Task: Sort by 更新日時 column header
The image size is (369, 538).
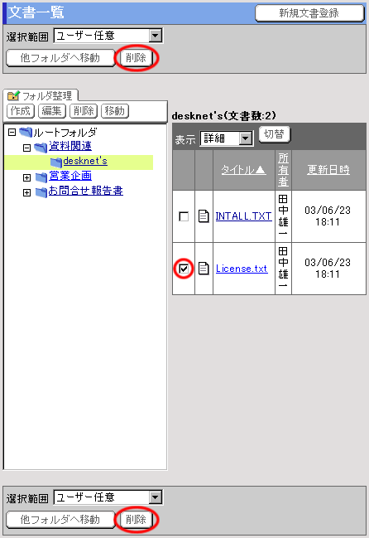Action: click(328, 169)
